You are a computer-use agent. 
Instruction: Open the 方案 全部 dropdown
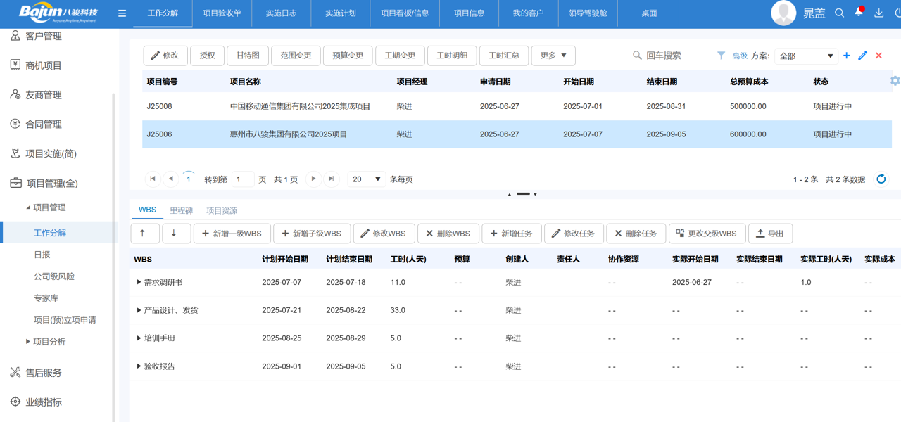[x=806, y=56]
